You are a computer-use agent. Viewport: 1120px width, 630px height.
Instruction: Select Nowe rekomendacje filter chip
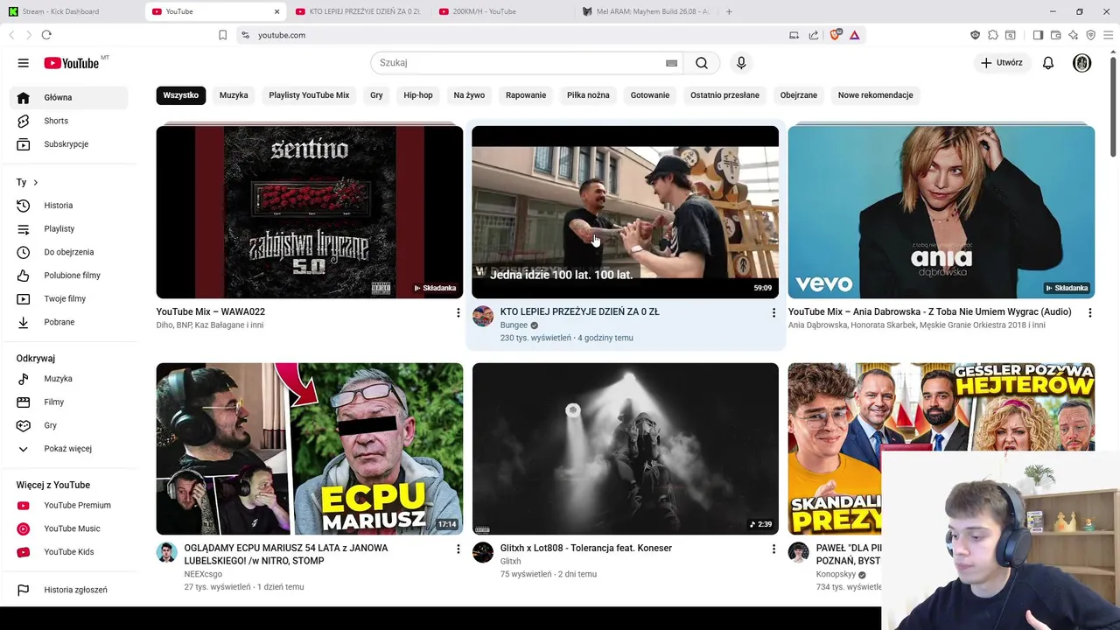click(x=875, y=95)
